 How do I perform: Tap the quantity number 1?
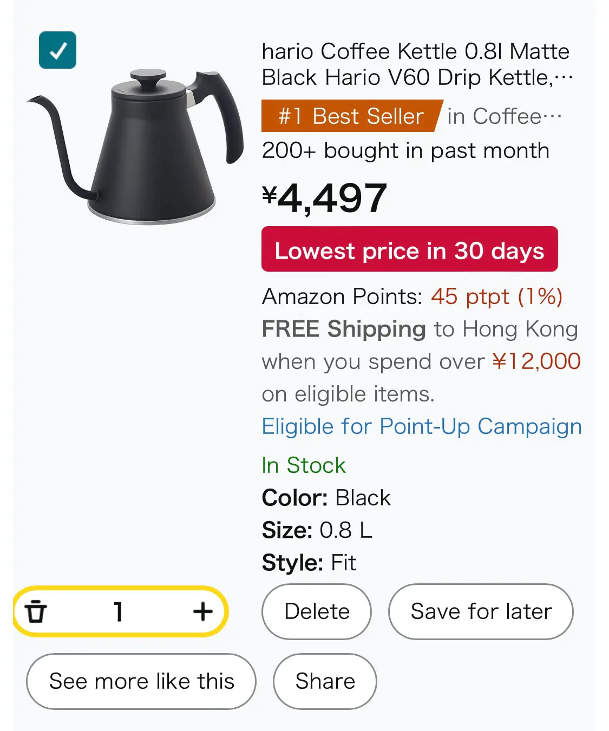(119, 611)
